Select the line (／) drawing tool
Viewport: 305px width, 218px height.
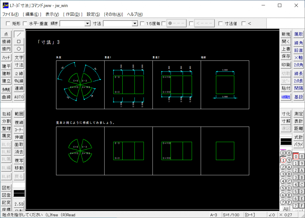(x=19, y=34)
